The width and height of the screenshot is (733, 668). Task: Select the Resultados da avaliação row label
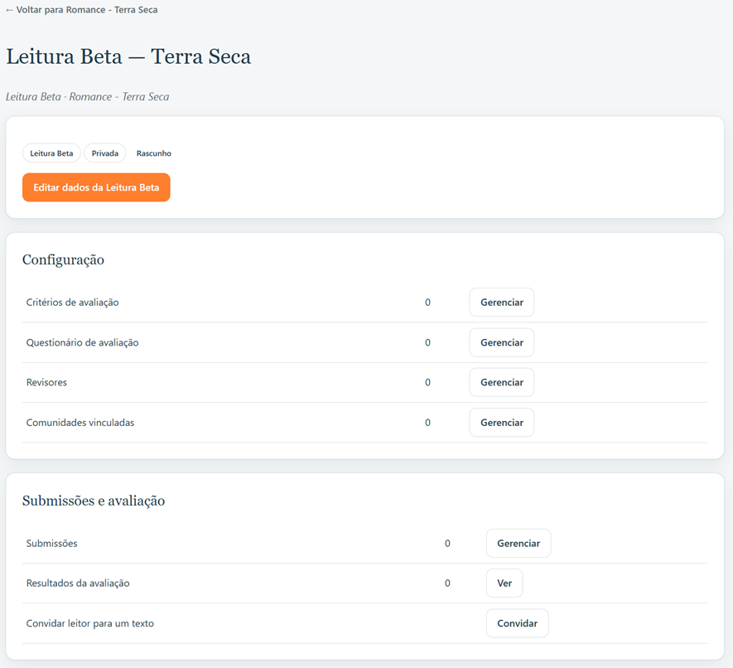click(x=78, y=583)
